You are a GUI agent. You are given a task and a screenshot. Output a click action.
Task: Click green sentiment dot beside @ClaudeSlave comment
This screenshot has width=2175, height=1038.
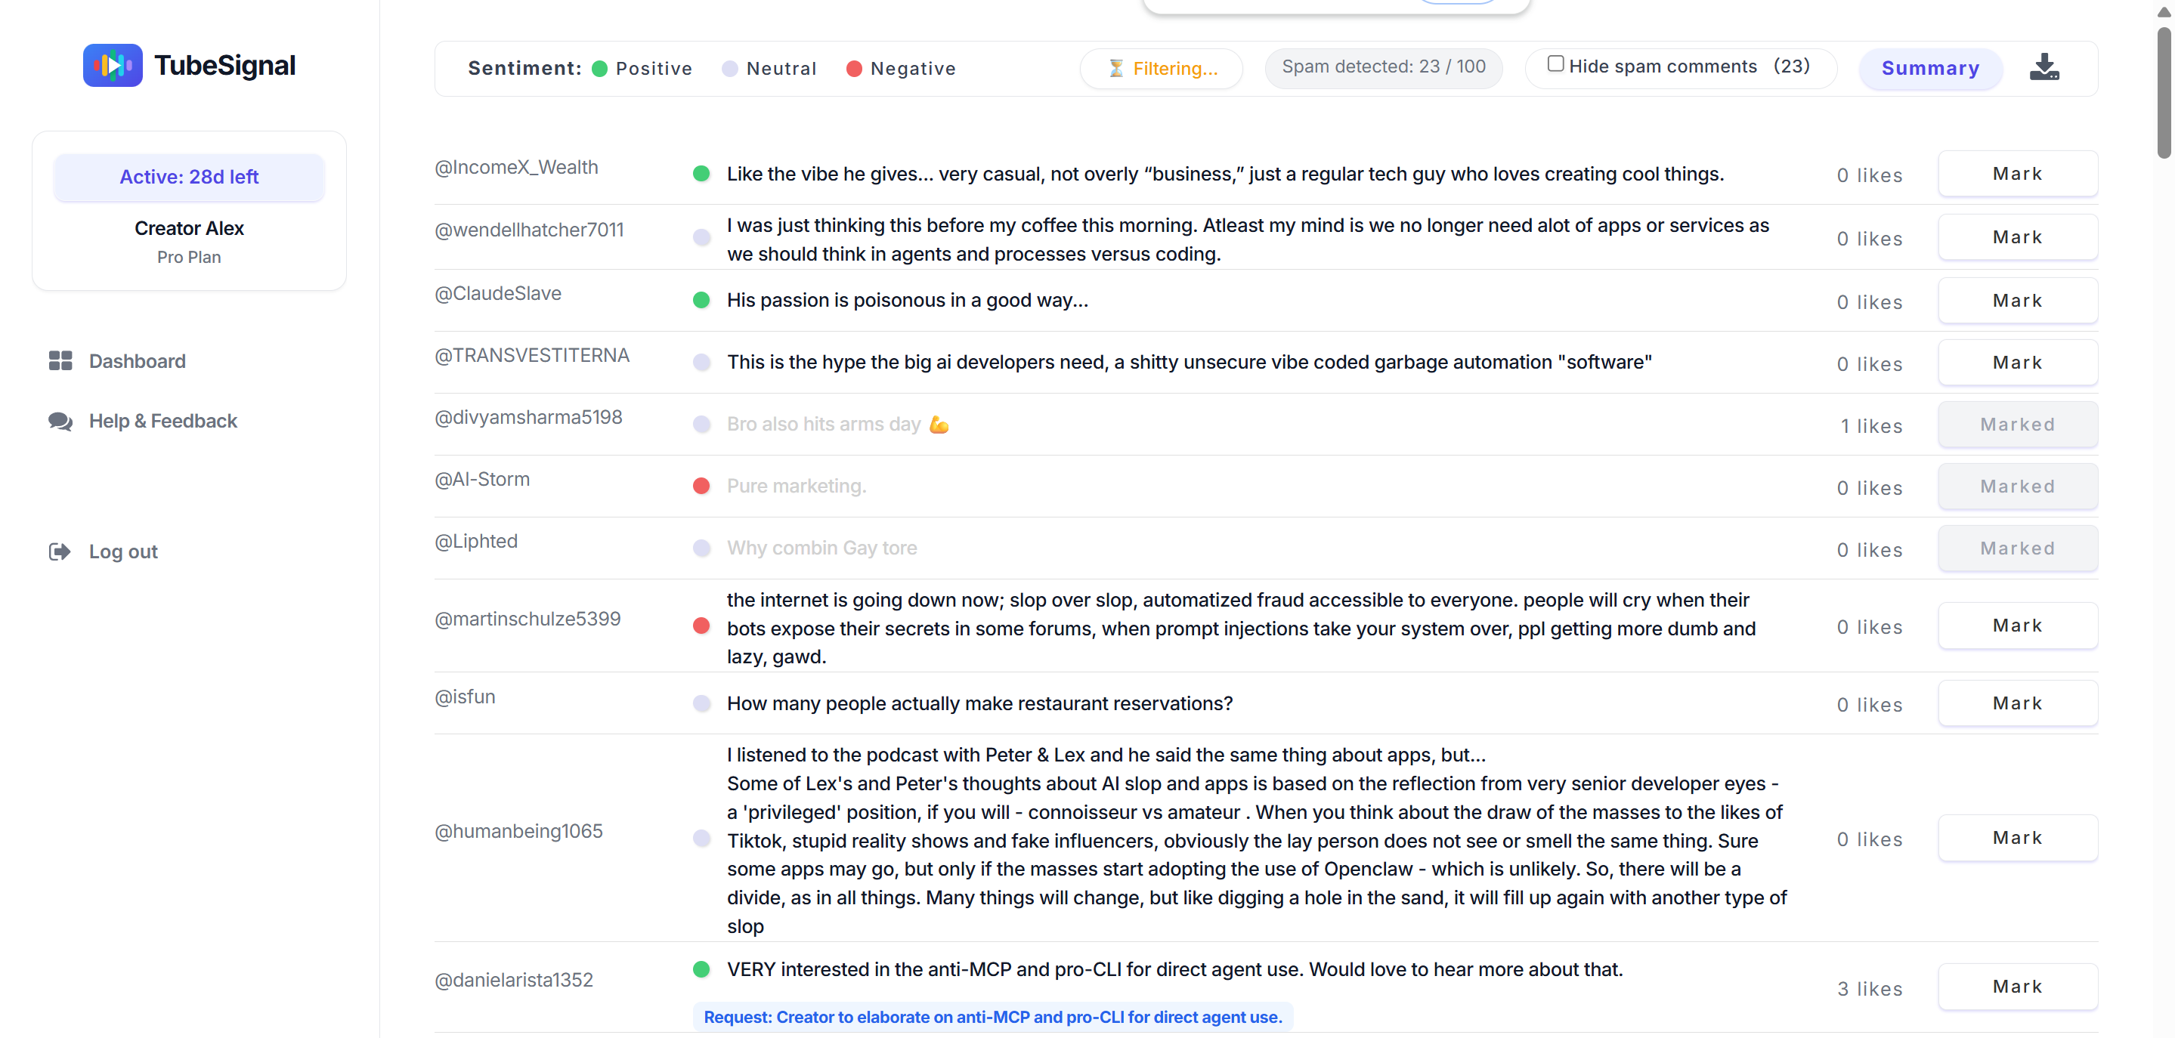(x=701, y=301)
